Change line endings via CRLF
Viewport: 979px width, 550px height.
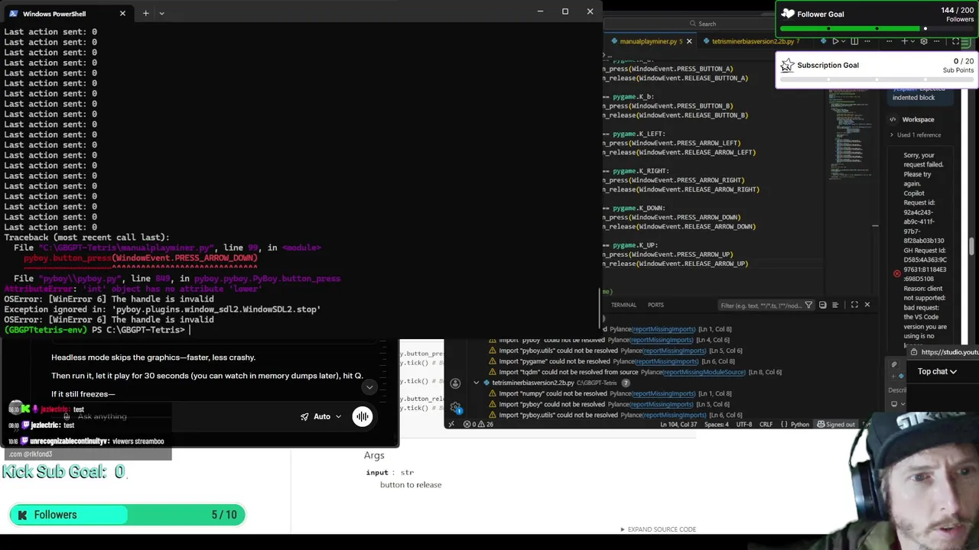(766, 424)
